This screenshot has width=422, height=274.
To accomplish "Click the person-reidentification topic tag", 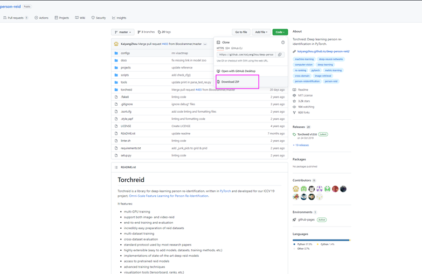I will pos(307,81).
